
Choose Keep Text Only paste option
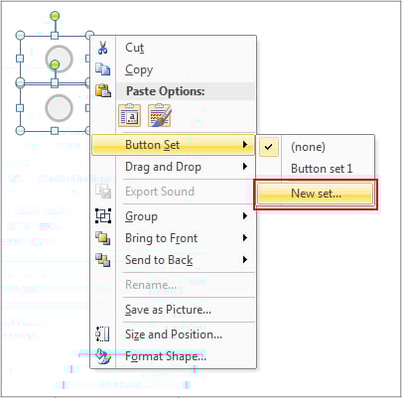[x=130, y=115]
